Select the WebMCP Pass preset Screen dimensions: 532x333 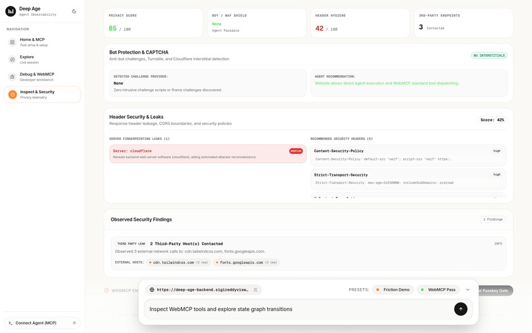tap(438, 289)
